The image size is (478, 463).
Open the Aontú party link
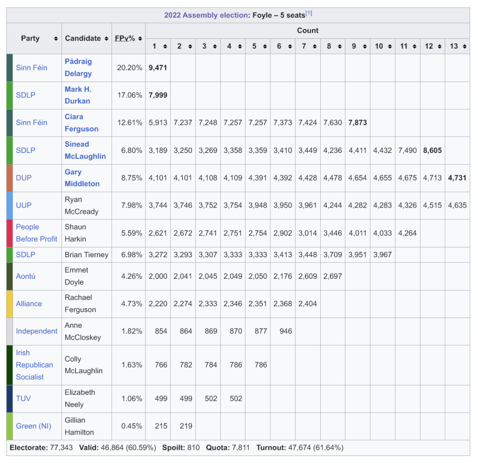pyautogui.click(x=26, y=276)
